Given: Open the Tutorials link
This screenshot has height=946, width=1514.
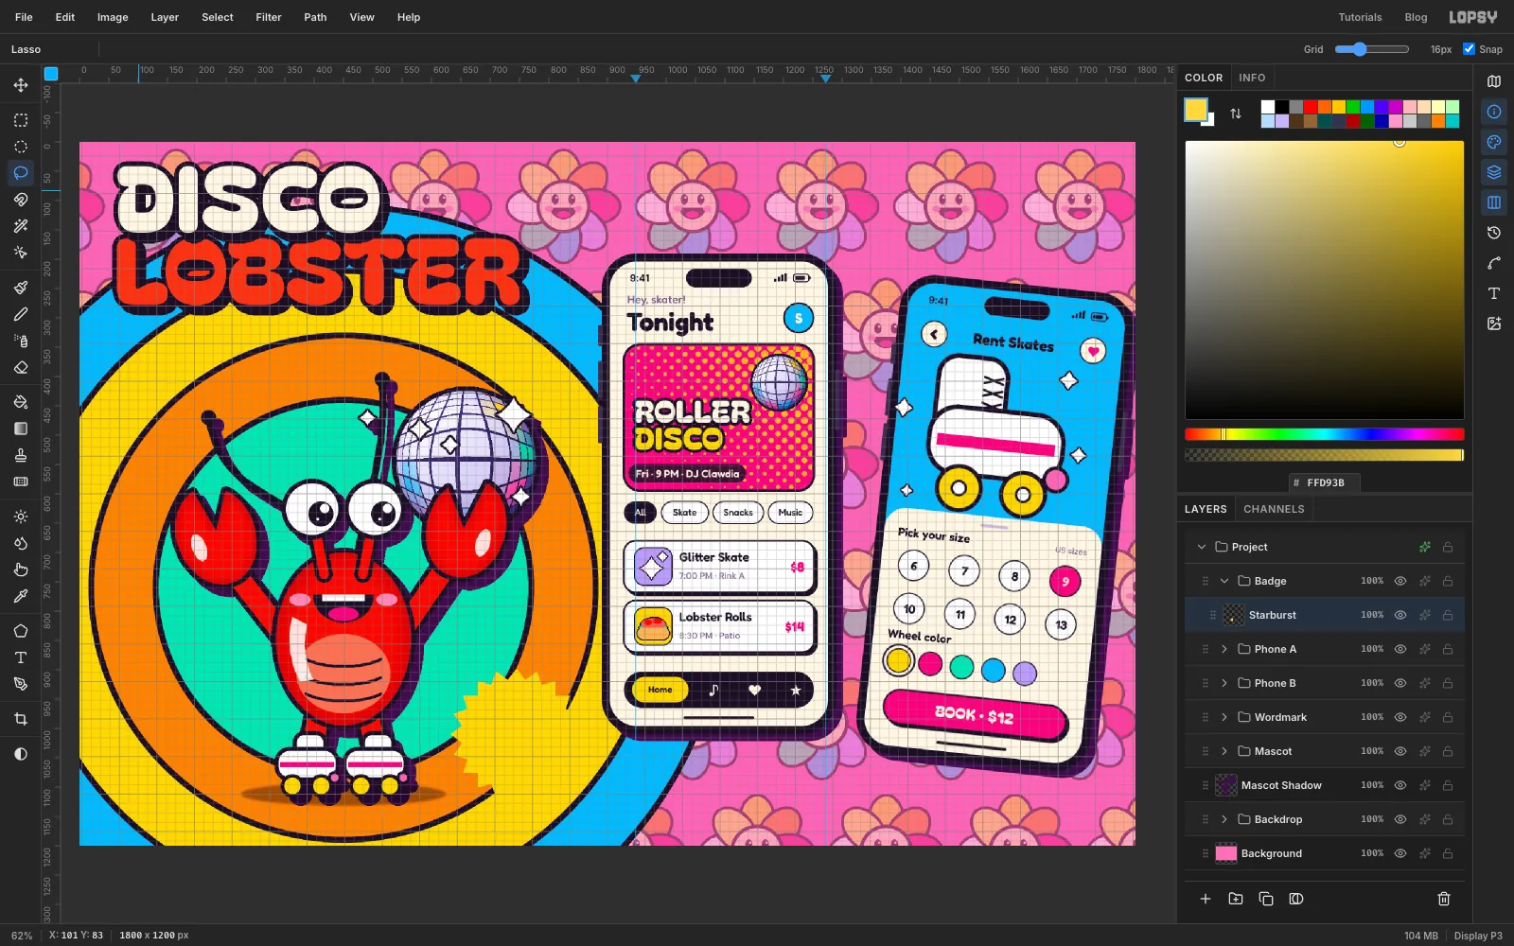Looking at the screenshot, I should click(x=1360, y=17).
